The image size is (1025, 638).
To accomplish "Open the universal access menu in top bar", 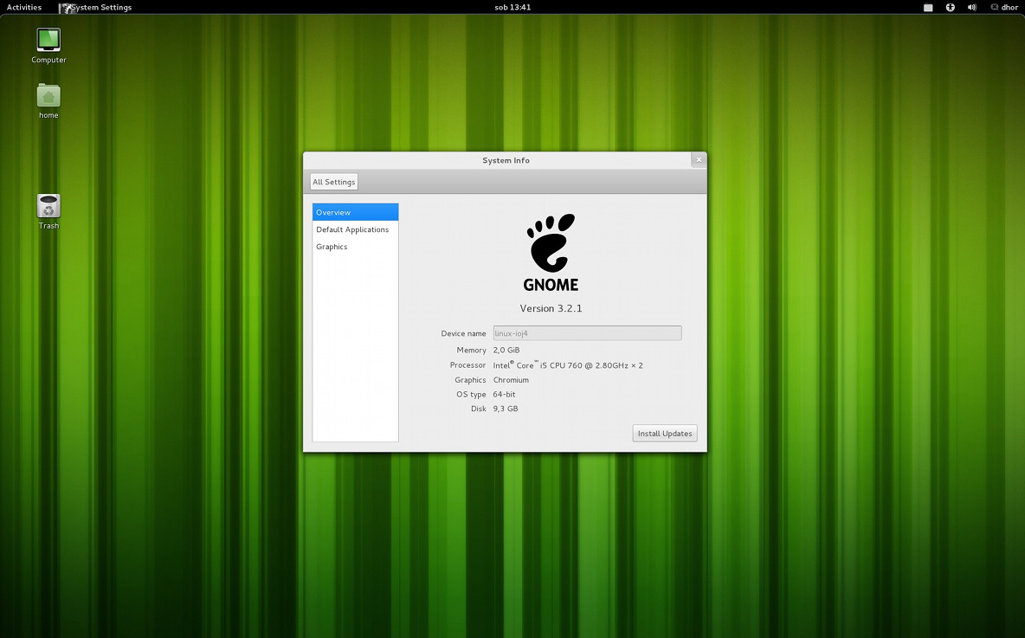I will 951,7.
